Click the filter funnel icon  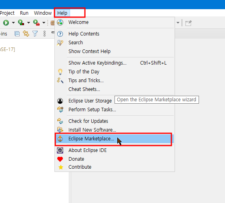coord(35,34)
